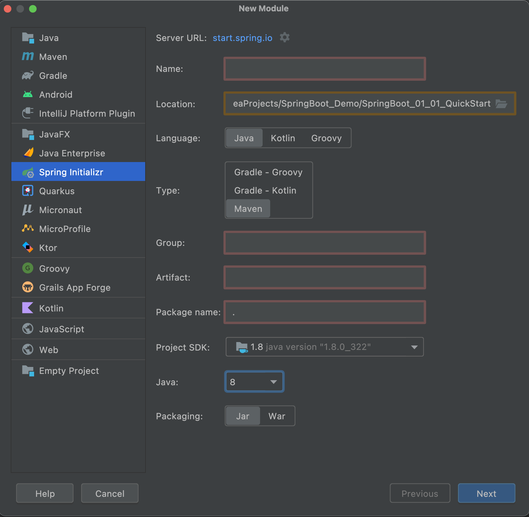Screen dimensions: 529x517
Task: Pick the JavaScript globe icon
Action: click(28, 329)
